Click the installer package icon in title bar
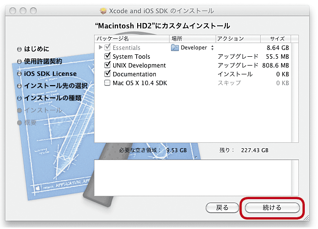318x229 pixels. click(103, 11)
